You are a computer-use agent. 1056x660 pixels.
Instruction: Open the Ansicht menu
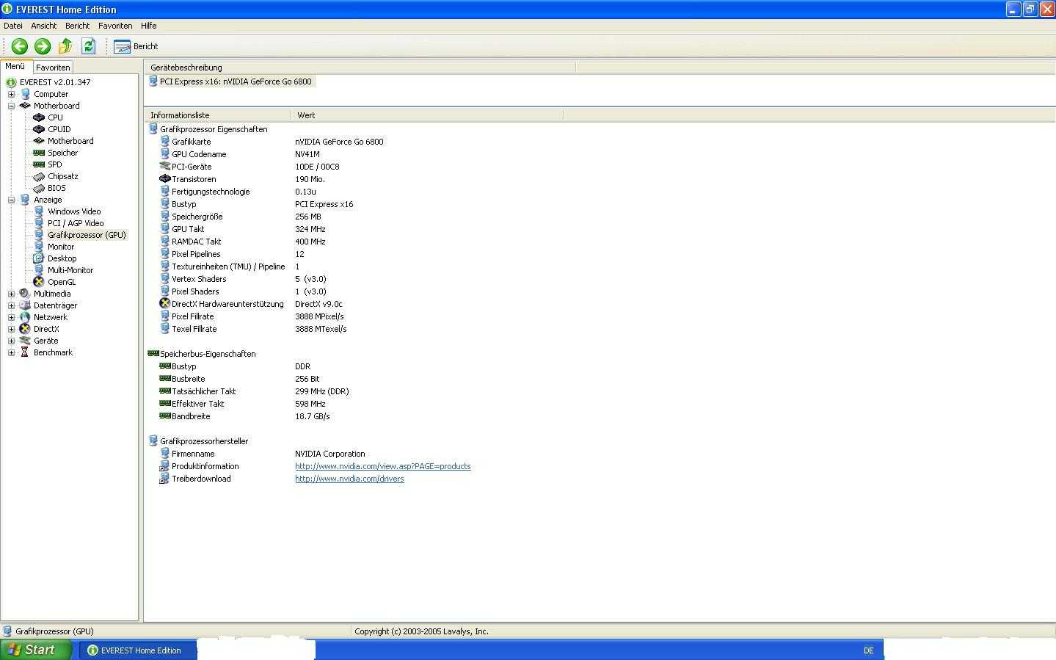pyautogui.click(x=44, y=26)
